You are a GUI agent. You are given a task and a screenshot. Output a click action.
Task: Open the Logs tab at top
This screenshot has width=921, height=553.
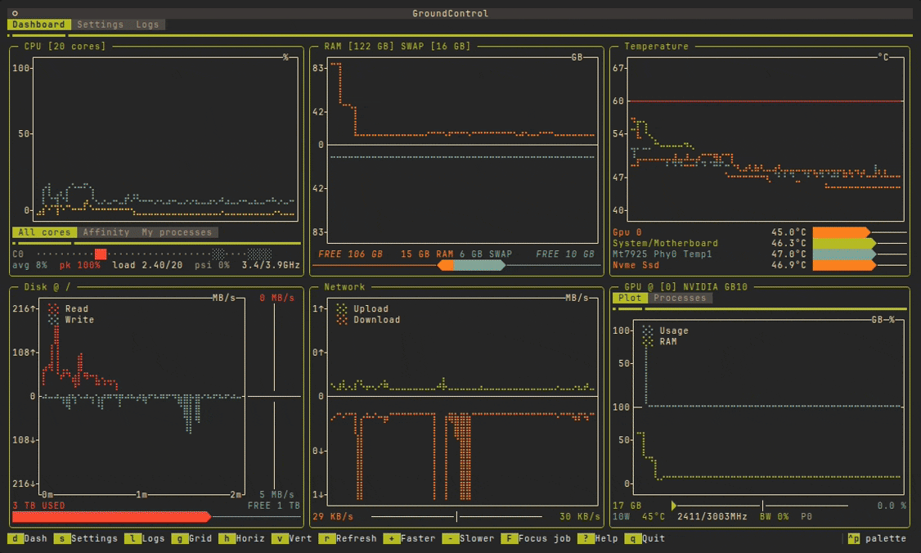coord(147,25)
